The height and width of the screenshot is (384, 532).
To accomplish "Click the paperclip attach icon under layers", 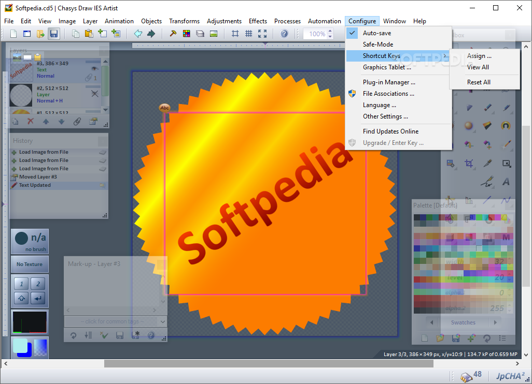I will (x=77, y=121).
